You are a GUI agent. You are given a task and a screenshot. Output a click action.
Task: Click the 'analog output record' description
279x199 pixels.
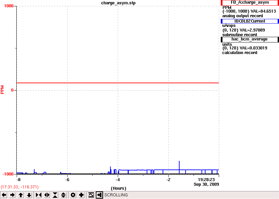coord(242,16)
